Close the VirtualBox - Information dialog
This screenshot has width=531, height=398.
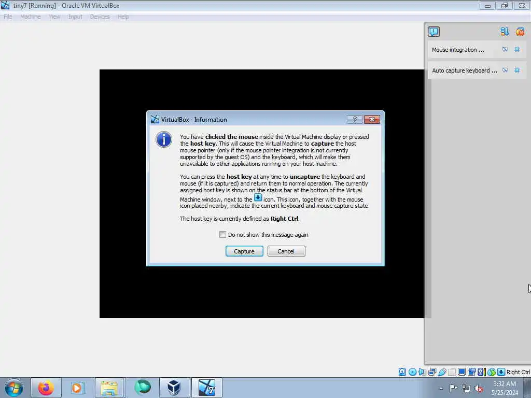[x=372, y=120]
